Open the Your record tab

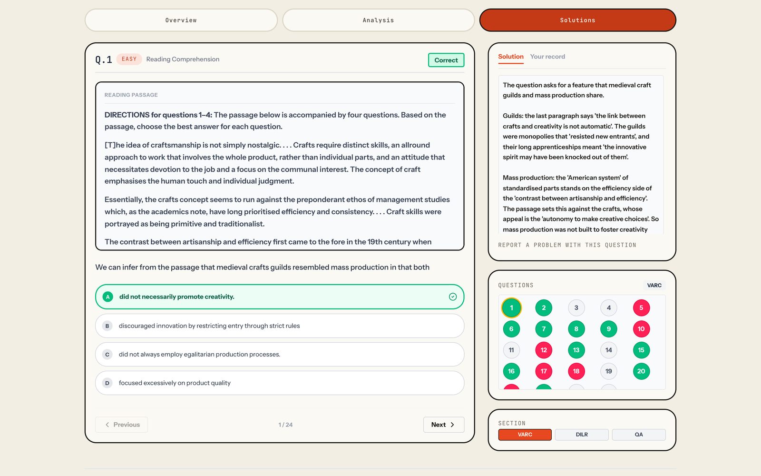pyautogui.click(x=547, y=57)
